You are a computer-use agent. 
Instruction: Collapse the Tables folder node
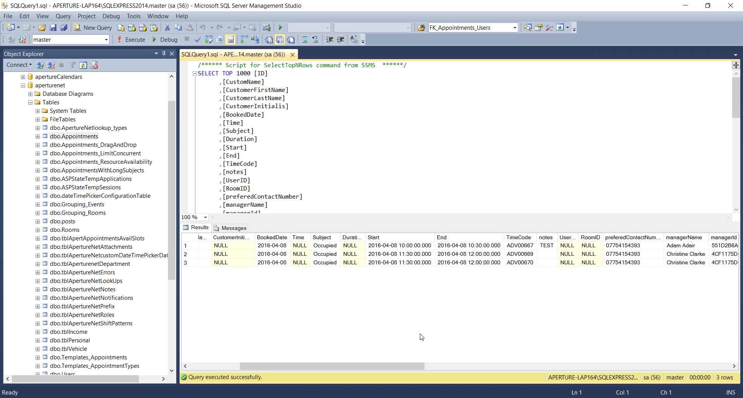click(x=30, y=102)
